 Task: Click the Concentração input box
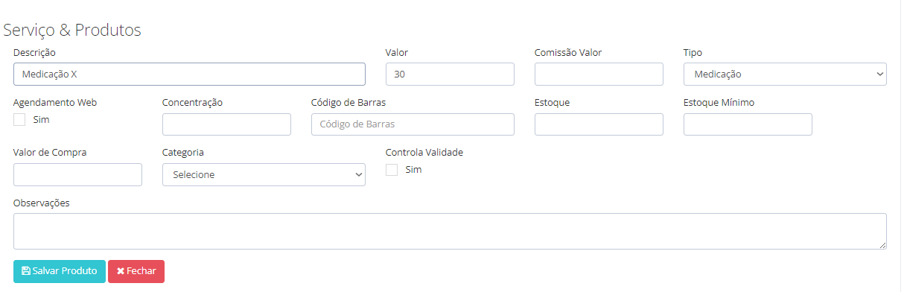point(226,124)
